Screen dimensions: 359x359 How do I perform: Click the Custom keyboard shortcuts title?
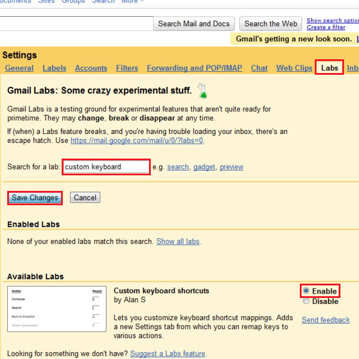coord(162,291)
